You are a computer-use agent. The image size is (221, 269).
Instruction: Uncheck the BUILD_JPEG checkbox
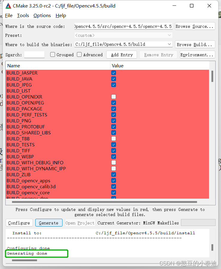pos(114,85)
